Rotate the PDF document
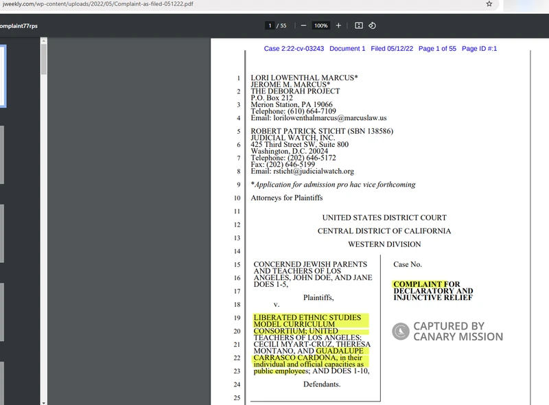The image size is (549, 405). [372, 25]
